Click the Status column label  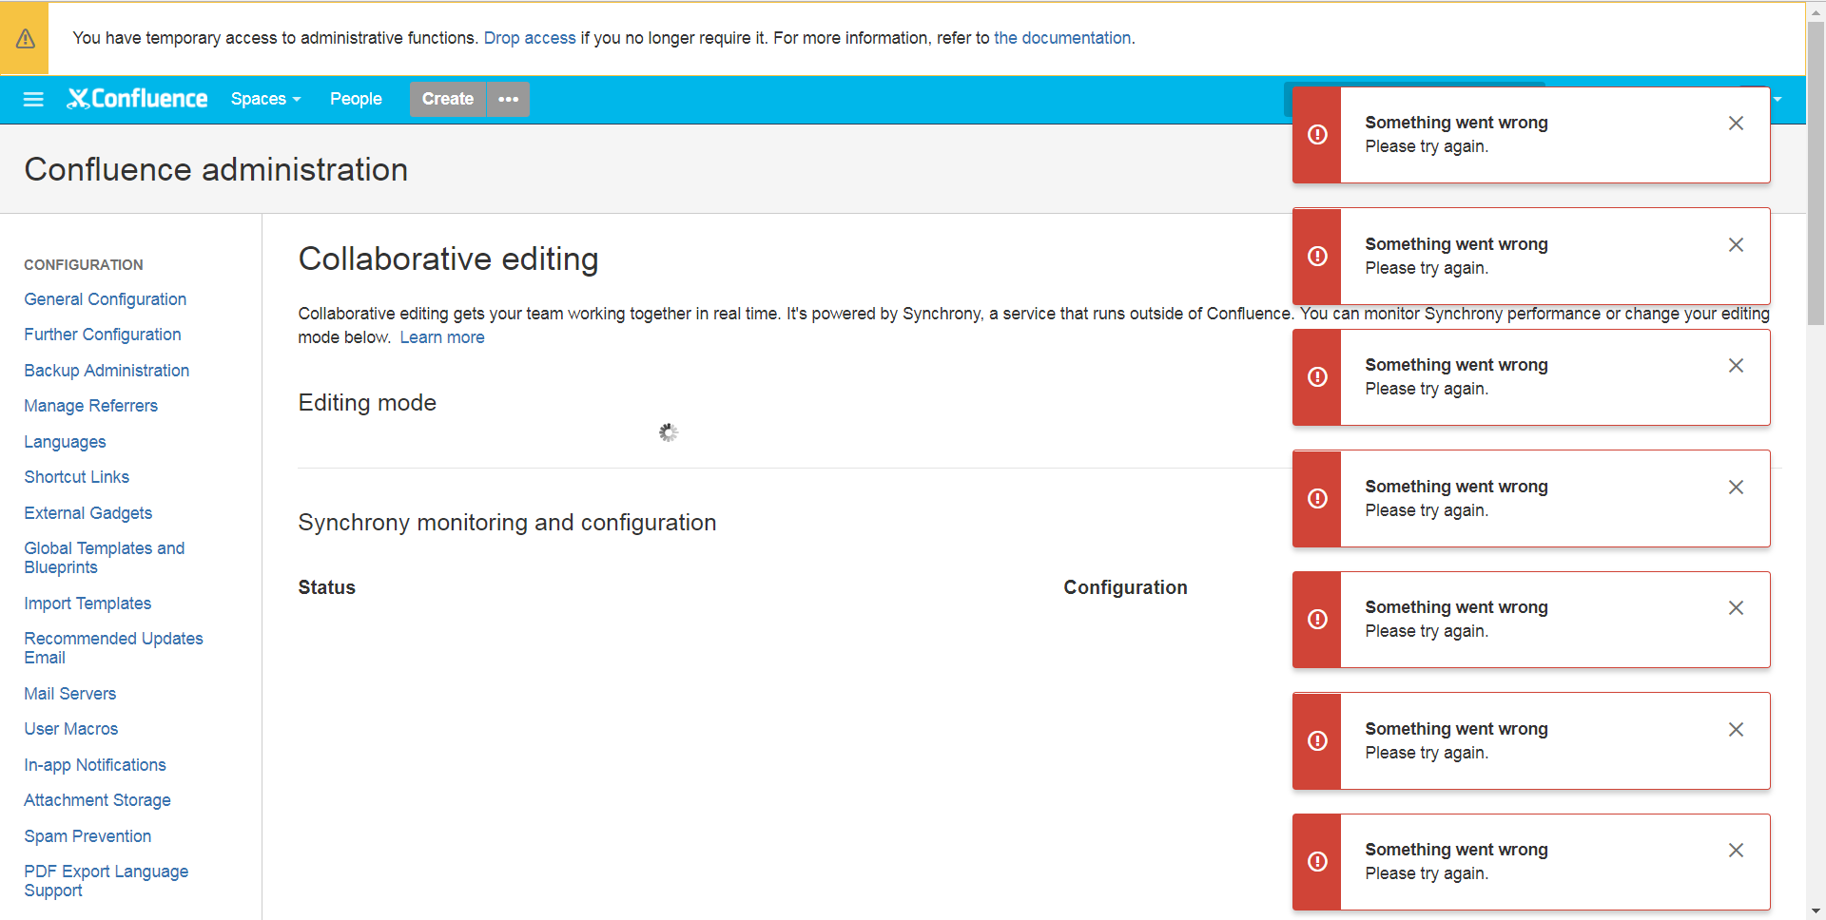pos(327,587)
